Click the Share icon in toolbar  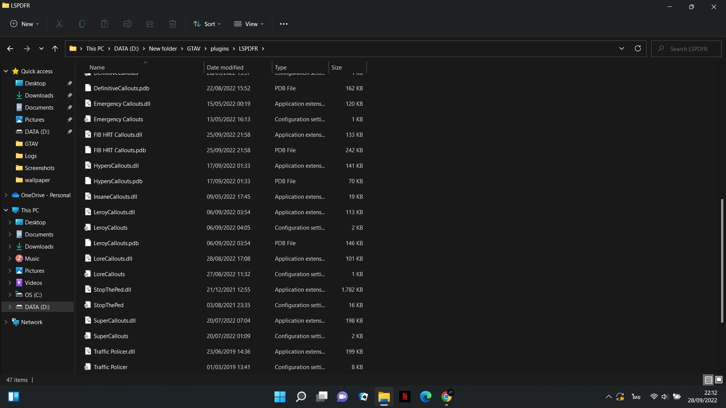point(150,24)
